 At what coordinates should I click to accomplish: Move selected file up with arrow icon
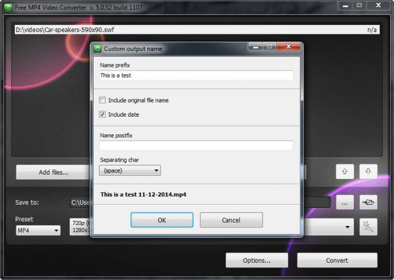345,172
